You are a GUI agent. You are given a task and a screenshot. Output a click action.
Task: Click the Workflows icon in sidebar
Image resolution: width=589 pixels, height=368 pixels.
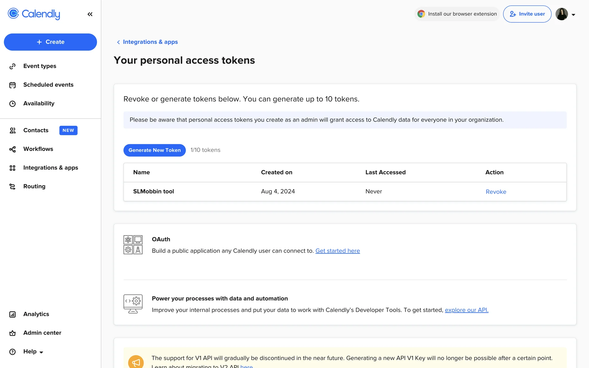pos(12,149)
